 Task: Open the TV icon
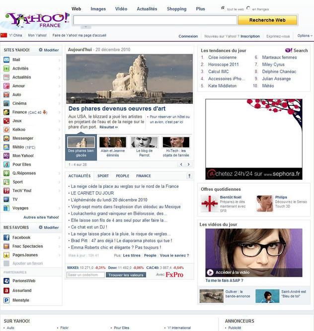pyautogui.click(x=6, y=199)
